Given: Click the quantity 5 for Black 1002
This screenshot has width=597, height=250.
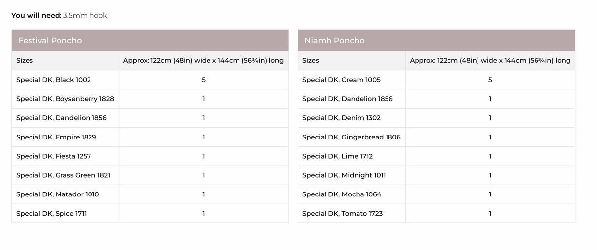Looking at the screenshot, I should (204, 80).
